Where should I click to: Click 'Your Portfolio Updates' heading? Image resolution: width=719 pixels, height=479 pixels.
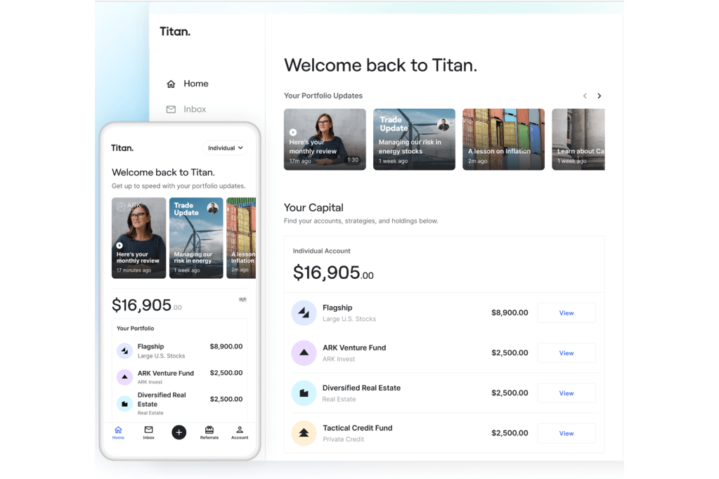[323, 96]
